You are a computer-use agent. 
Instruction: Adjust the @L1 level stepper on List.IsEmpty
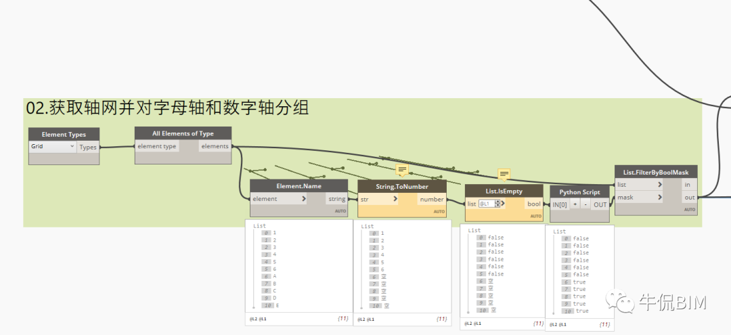(497, 204)
